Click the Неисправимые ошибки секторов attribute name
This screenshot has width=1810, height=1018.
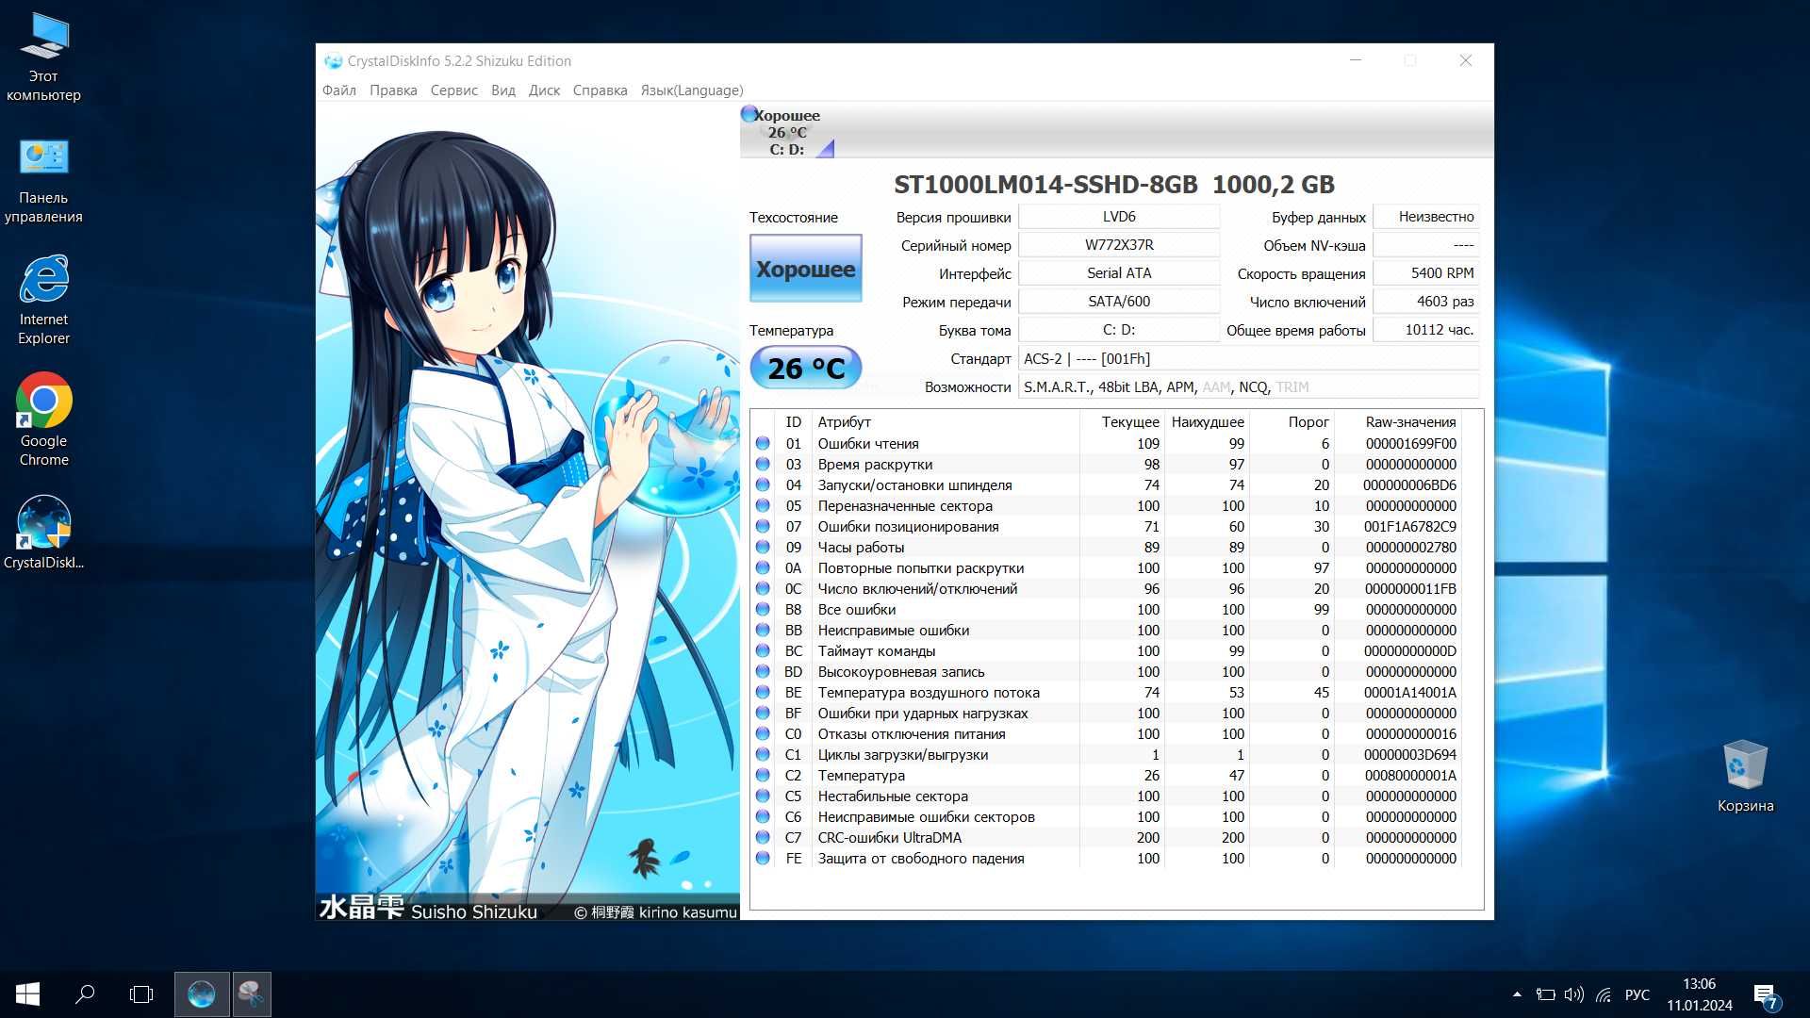(x=926, y=817)
